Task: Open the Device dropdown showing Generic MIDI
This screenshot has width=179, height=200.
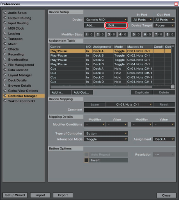Action: tap(106, 20)
